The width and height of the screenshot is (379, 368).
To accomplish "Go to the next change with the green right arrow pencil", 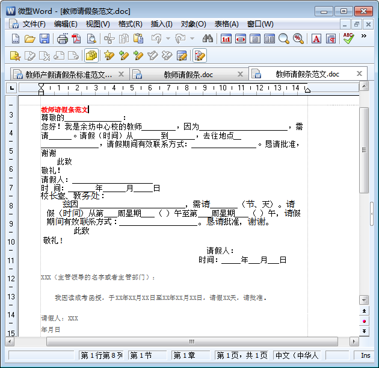I will (x=138, y=55).
